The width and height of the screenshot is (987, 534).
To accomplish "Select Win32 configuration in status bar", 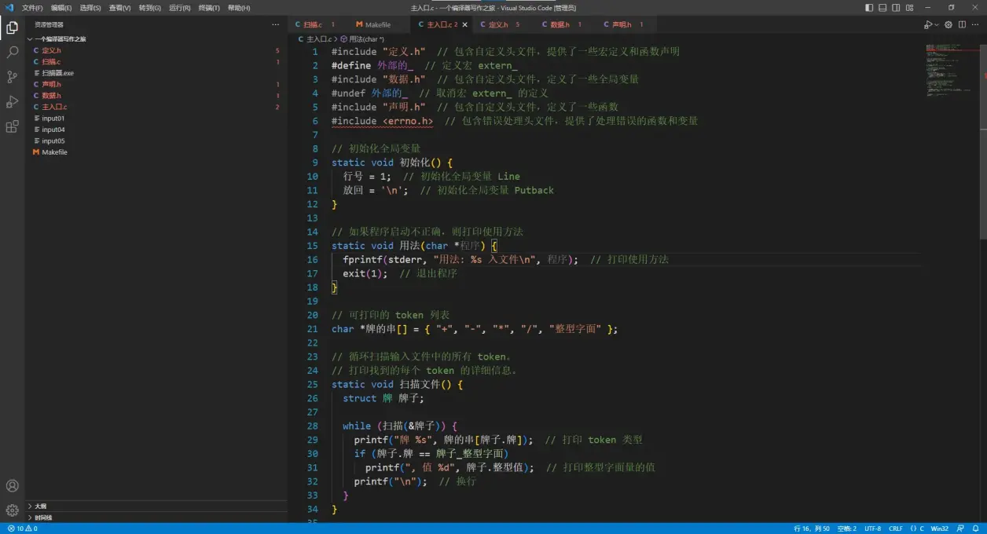I will tap(940, 529).
